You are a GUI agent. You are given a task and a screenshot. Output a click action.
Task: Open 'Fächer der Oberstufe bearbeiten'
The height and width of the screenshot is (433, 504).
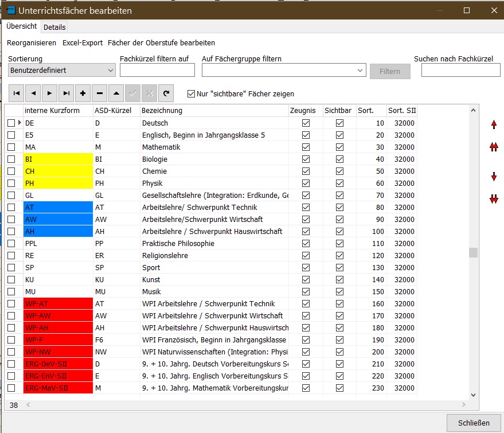click(x=161, y=43)
